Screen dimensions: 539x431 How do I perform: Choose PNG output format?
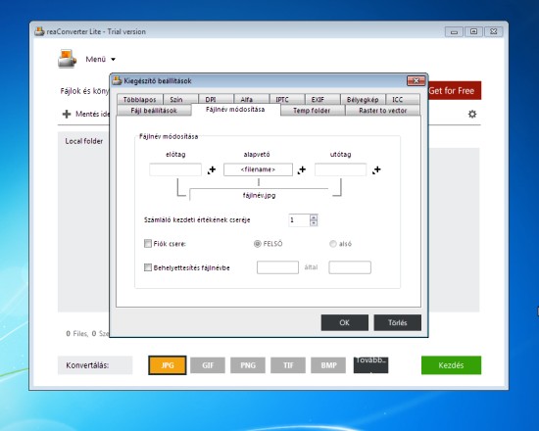click(248, 365)
